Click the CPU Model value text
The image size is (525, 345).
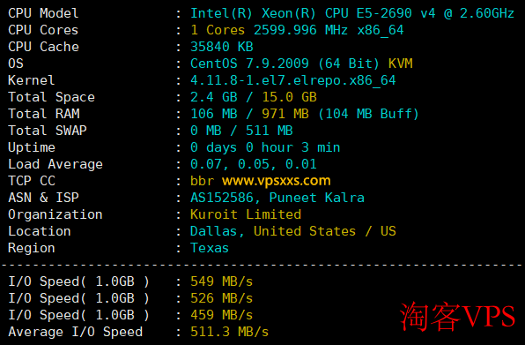(352, 13)
